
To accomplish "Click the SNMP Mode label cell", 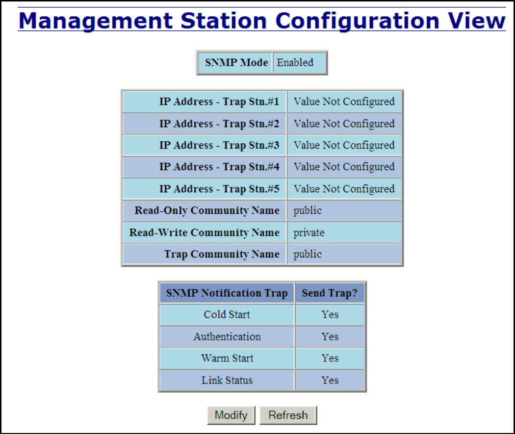I will 235,62.
